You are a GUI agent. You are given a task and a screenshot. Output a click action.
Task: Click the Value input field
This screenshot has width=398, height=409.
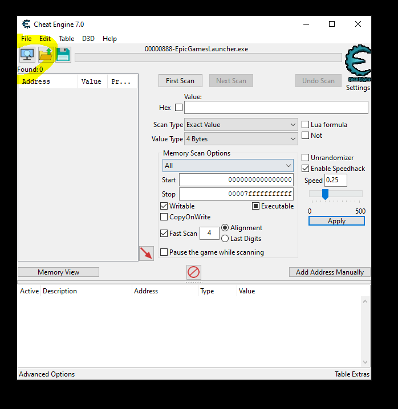(276, 108)
